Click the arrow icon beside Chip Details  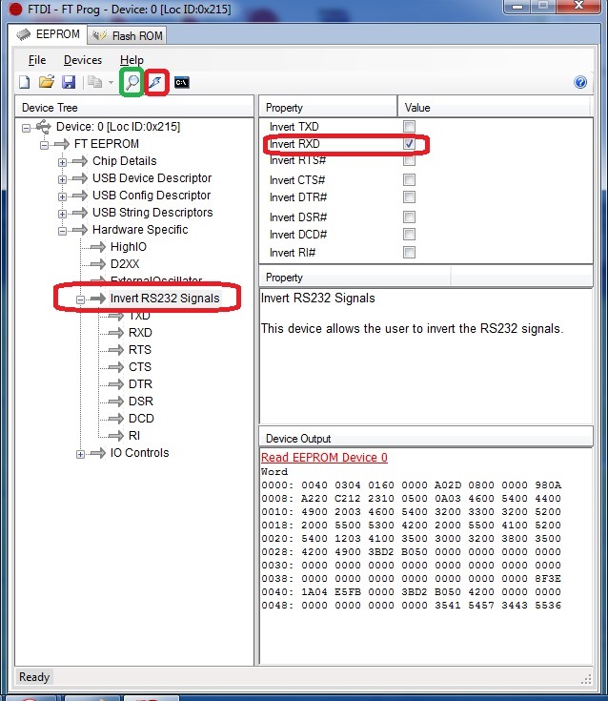[x=79, y=161]
